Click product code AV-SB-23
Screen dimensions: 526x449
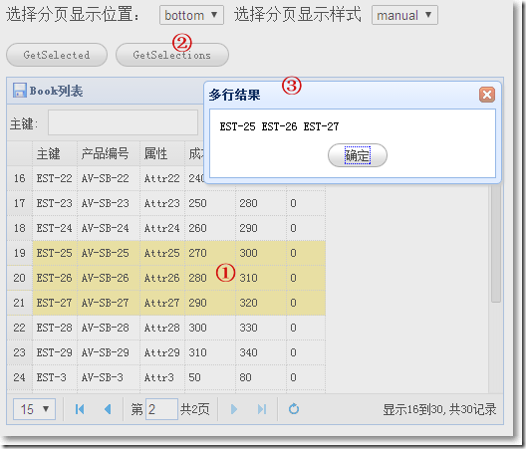[105, 203]
